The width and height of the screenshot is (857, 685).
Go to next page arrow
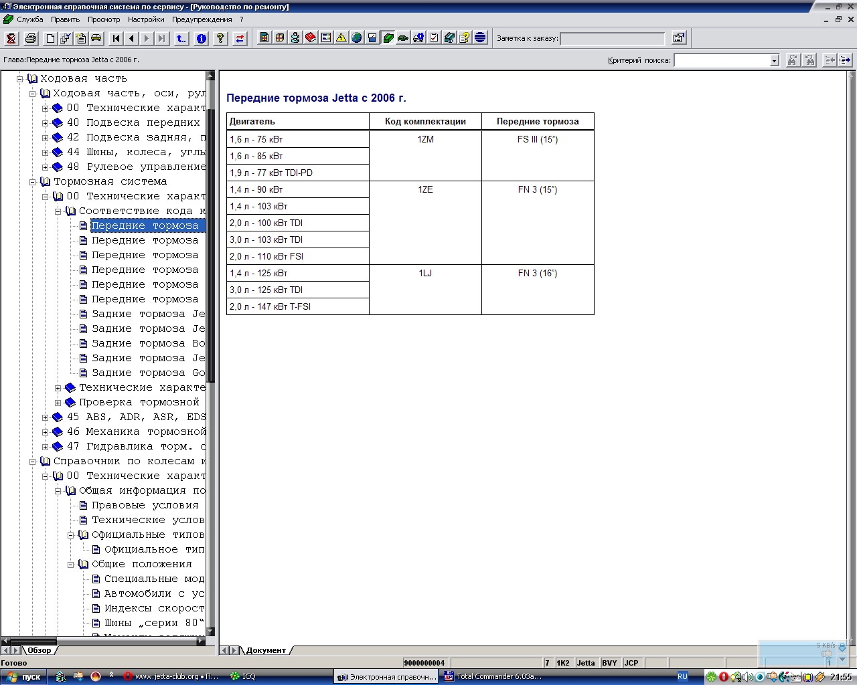tap(147, 38)
